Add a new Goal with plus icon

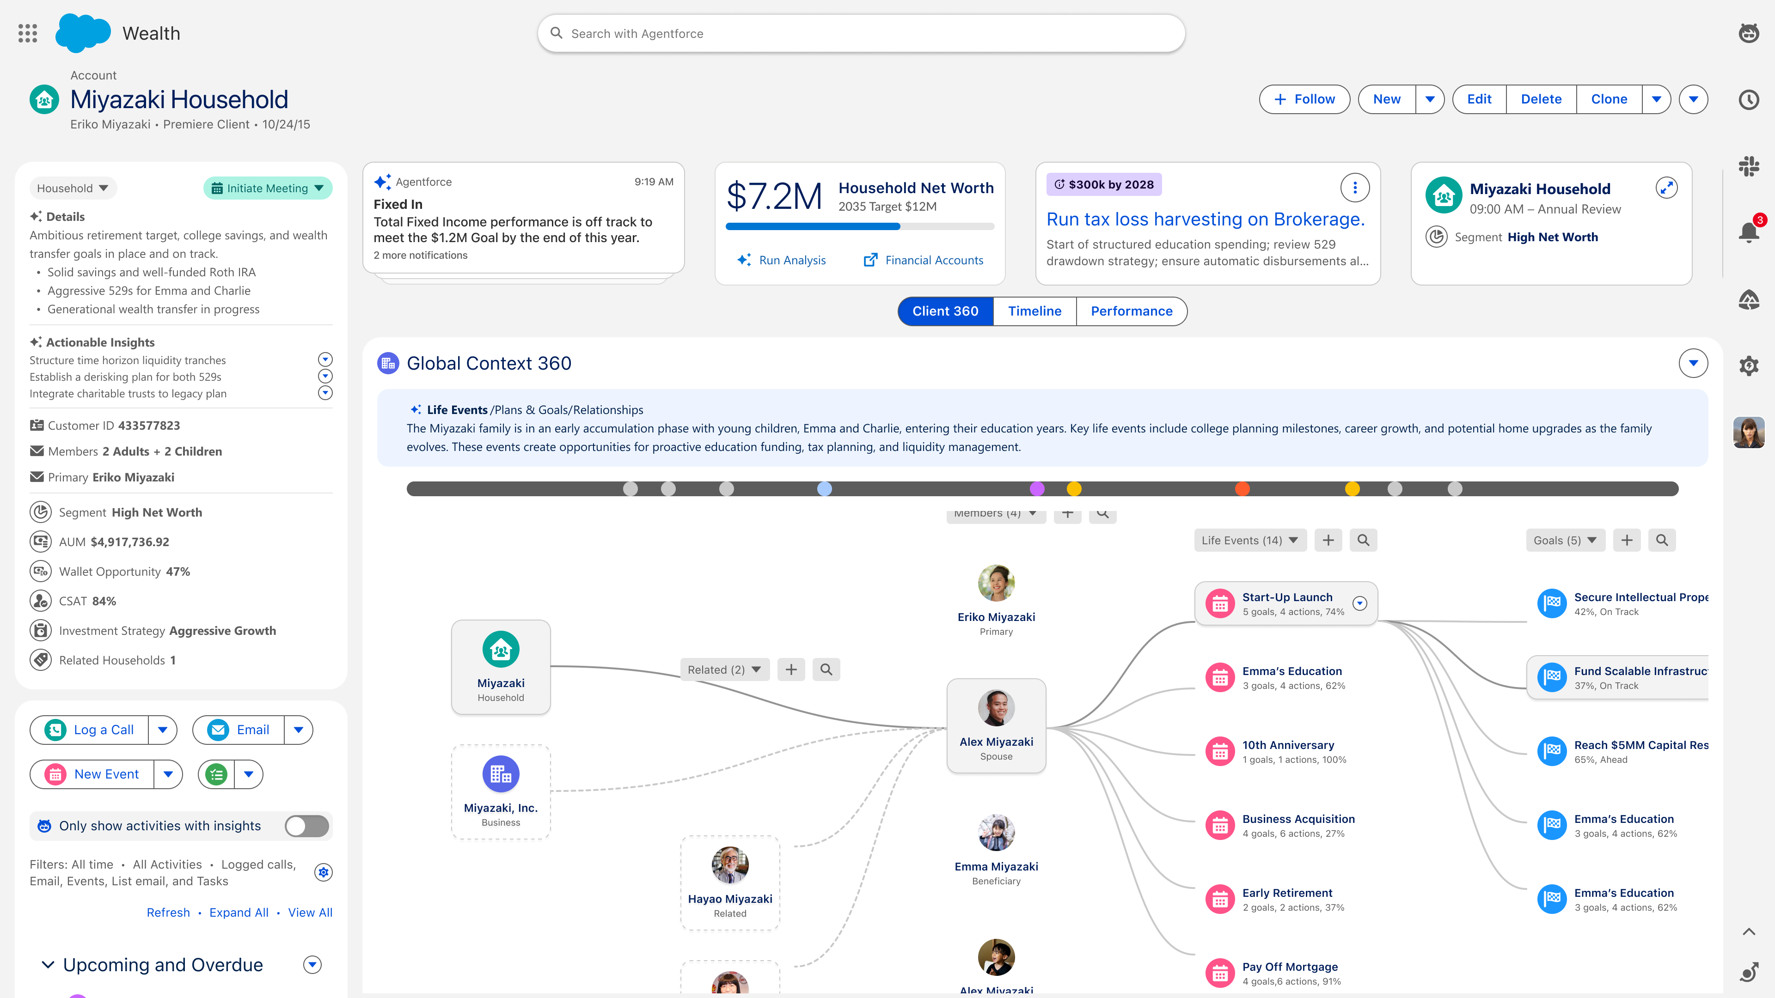[x=1627, y=540]
